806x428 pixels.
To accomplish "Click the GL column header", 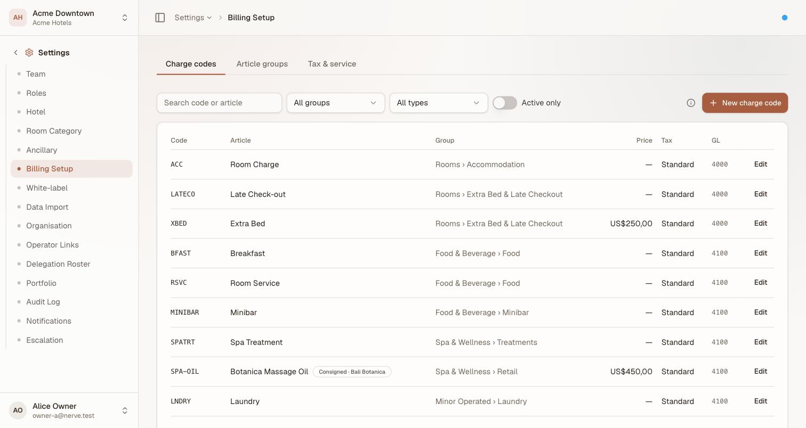I will pos(715,141).
